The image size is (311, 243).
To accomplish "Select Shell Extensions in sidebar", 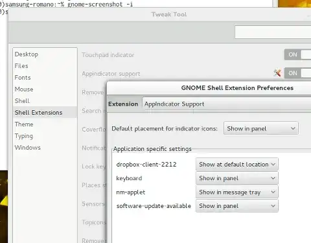I will click(x=45, y=113).
